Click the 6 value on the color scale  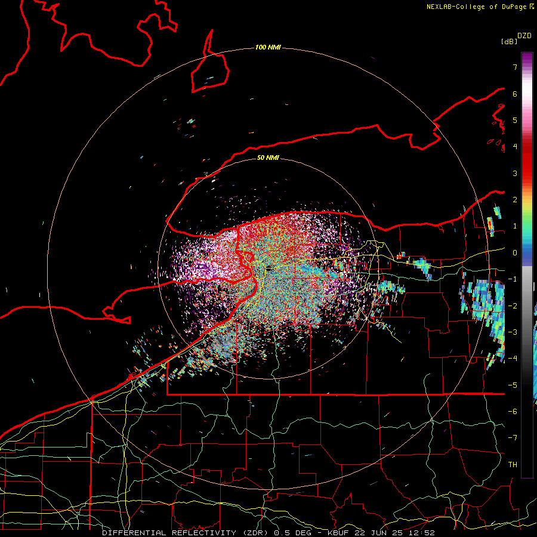coord(515,94)
